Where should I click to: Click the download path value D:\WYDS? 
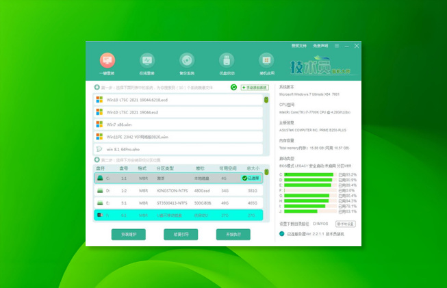click(x=320, y=224)
